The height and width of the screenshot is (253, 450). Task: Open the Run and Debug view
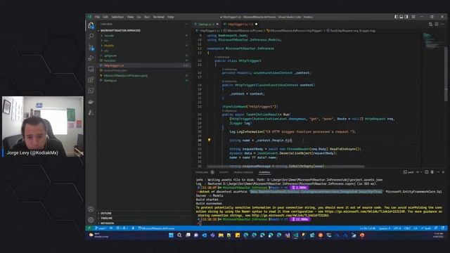(91, 58)
